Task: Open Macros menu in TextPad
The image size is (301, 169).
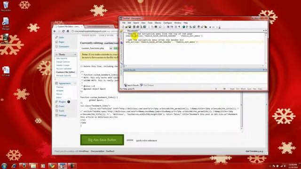Action: [x=158, y=23]
